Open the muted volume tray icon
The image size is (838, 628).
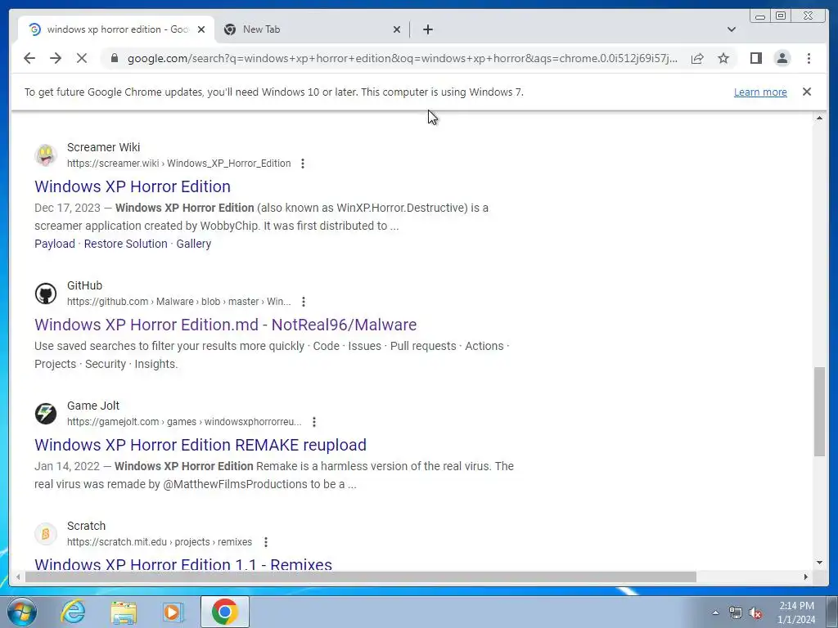tap(755, 613)
